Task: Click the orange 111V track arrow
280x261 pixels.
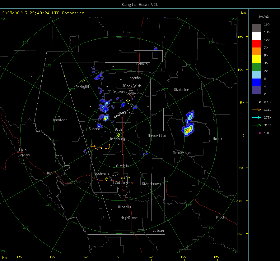Action: click(x=256, y=110)
